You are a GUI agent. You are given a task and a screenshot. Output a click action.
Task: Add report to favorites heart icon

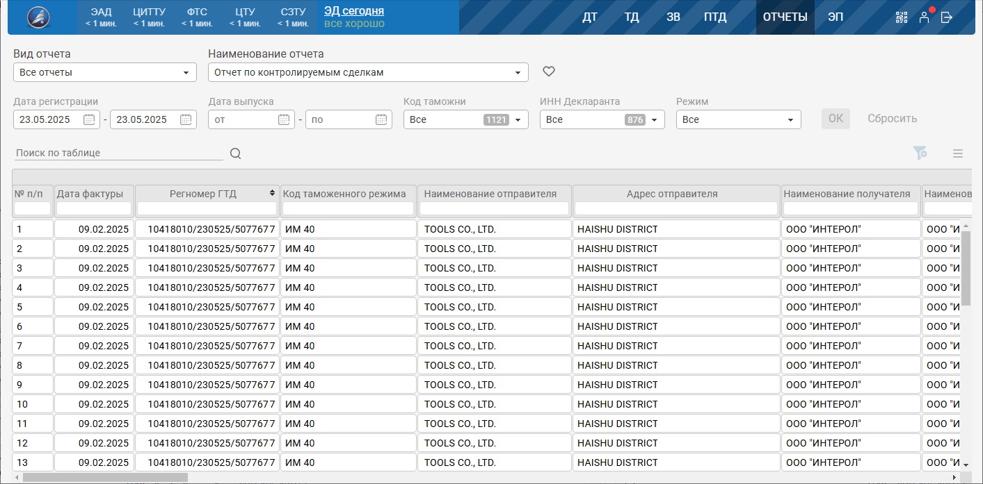(x=549, y=72)
